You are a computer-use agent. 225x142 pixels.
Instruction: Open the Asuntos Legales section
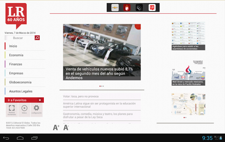click(25, 91)
